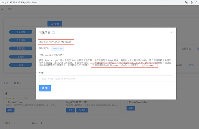Click the Flag input field
The image size is (199, 129).
coord(106,78)
